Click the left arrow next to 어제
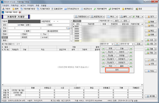The width and height of the screenshot is (159, 103). (103, 48)
